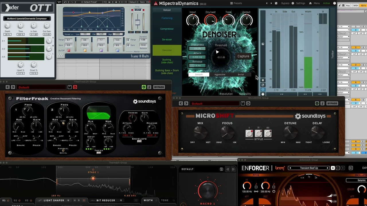Click the Waves logo in Trans-X Multi

59,2
